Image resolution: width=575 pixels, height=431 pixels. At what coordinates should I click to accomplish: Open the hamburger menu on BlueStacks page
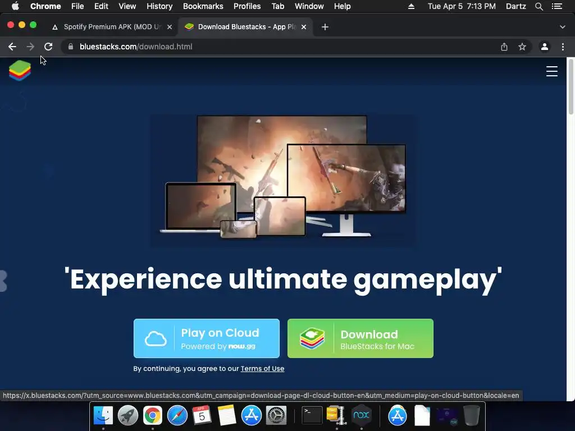(x=551, y=71)
